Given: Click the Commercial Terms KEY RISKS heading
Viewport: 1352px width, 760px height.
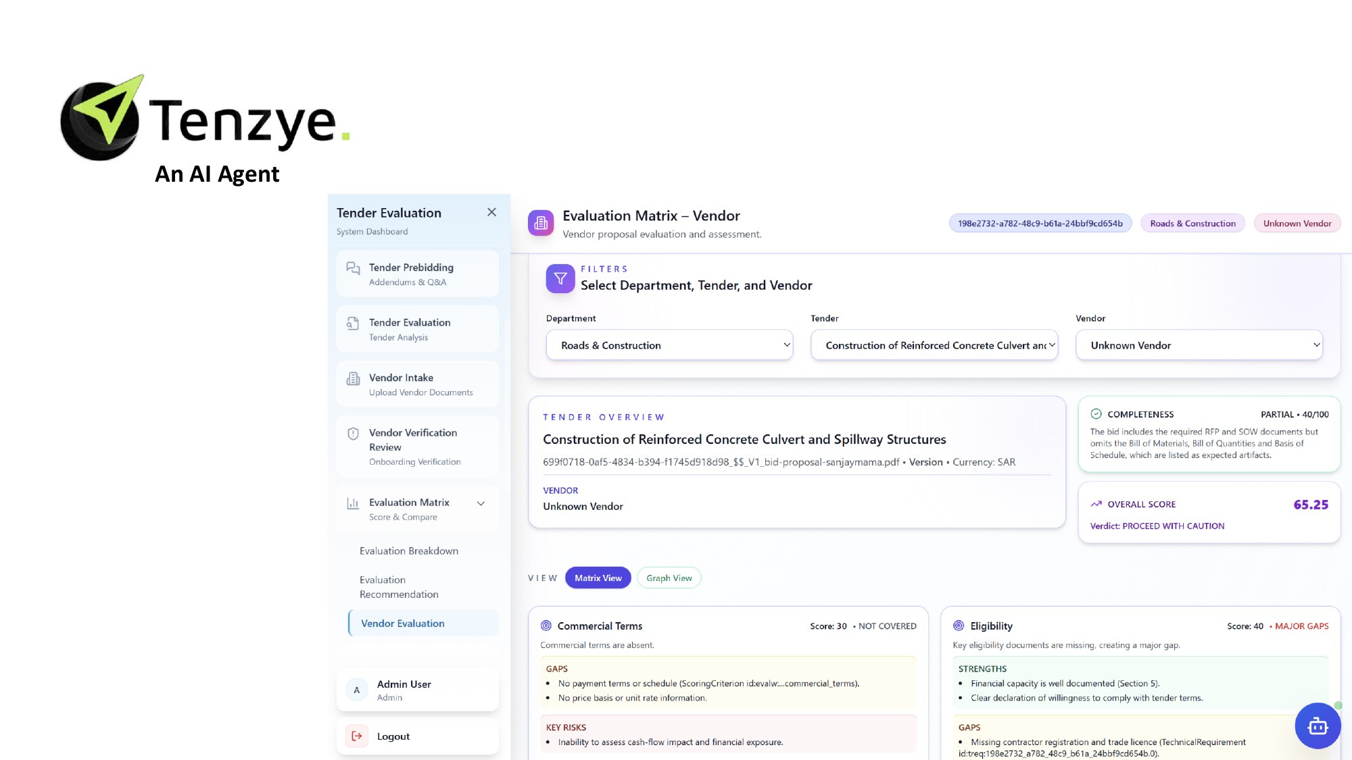Looking at the screenshot, I should coord(566,728).
